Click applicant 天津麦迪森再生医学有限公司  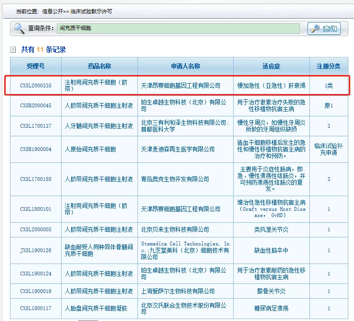178,149
